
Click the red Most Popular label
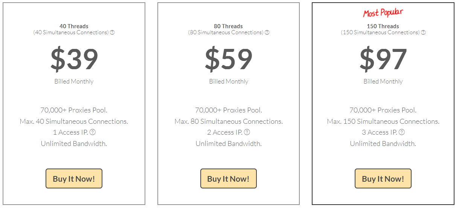pyautogui.click(x=383, y=13)
